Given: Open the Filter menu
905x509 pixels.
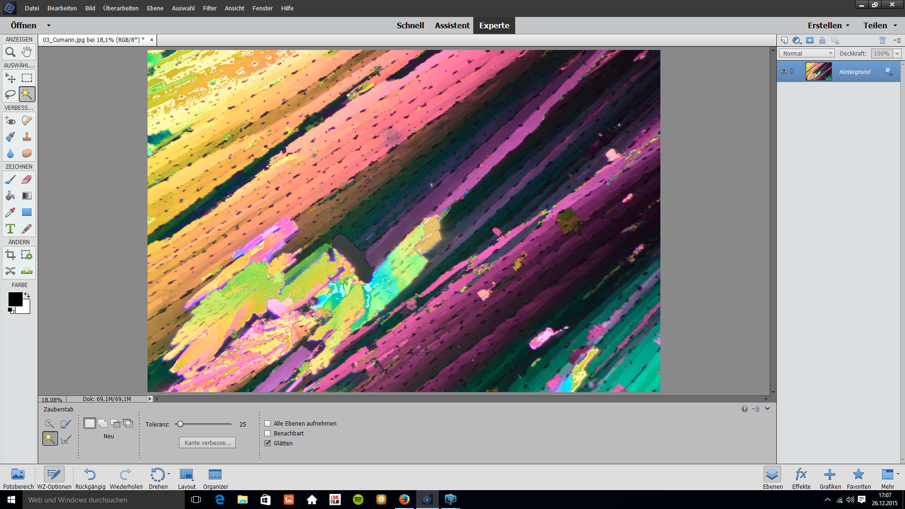Looking at the screenshot, I should click(x=210, y=8).
